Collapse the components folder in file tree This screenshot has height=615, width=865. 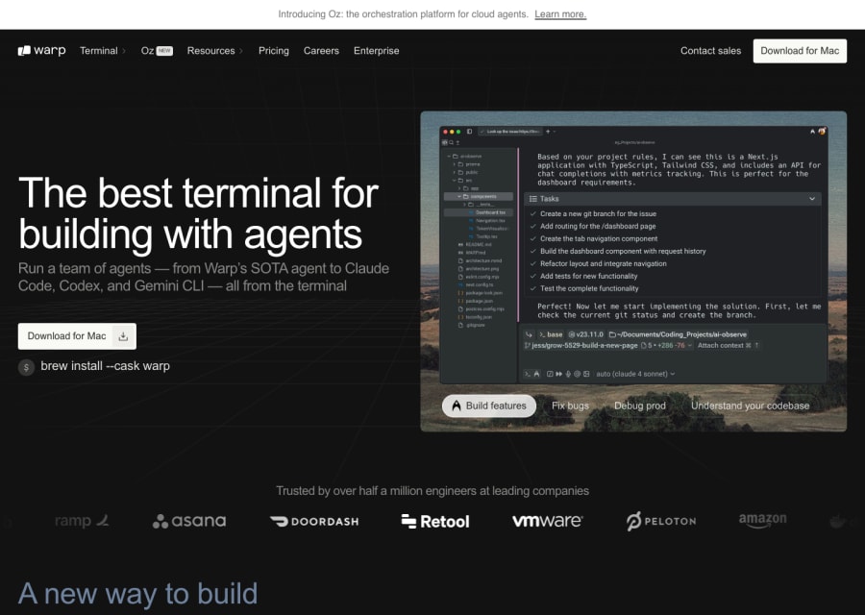(x=459, y=196)
